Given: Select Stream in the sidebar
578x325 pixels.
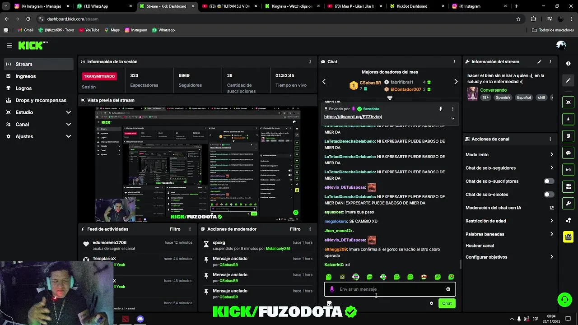Looking at the screenshot, I should (38, 64).
